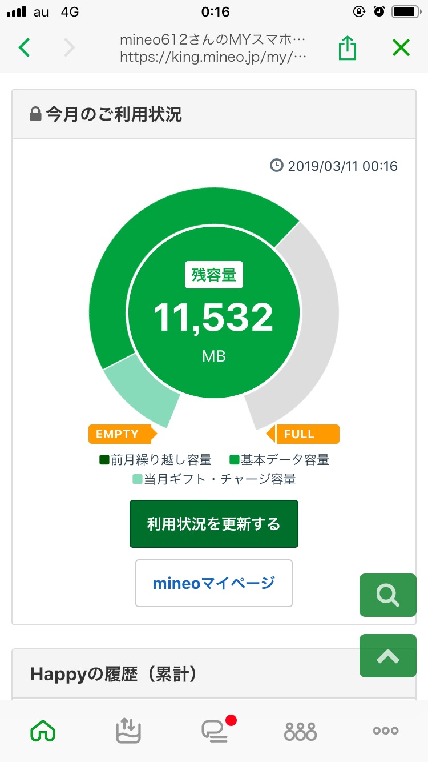This screenshot has width=428, height=762.
Task: Tap the green back arrow
Action: point(24,48)
